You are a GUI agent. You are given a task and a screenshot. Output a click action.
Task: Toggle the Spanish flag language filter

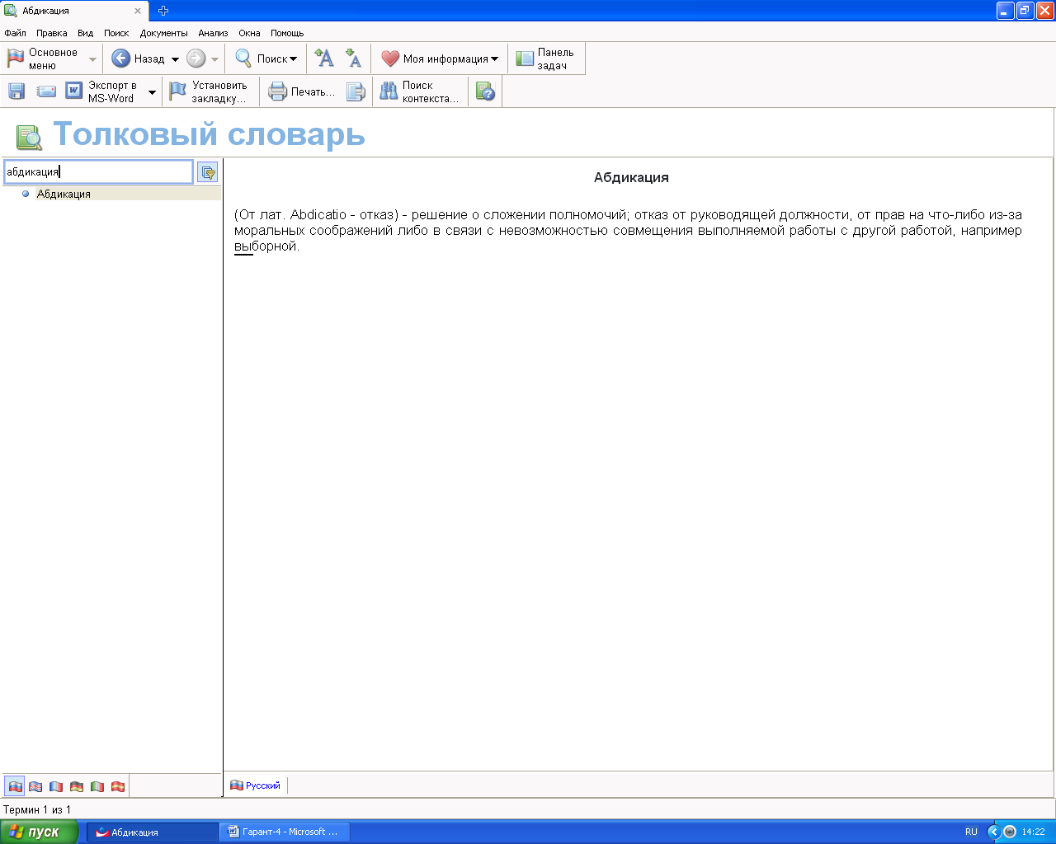[118, 786]
